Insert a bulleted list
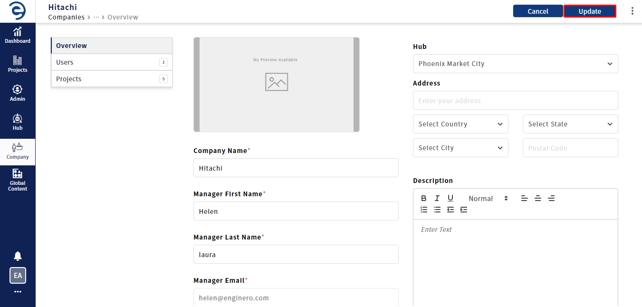 [x=437, y=210]
